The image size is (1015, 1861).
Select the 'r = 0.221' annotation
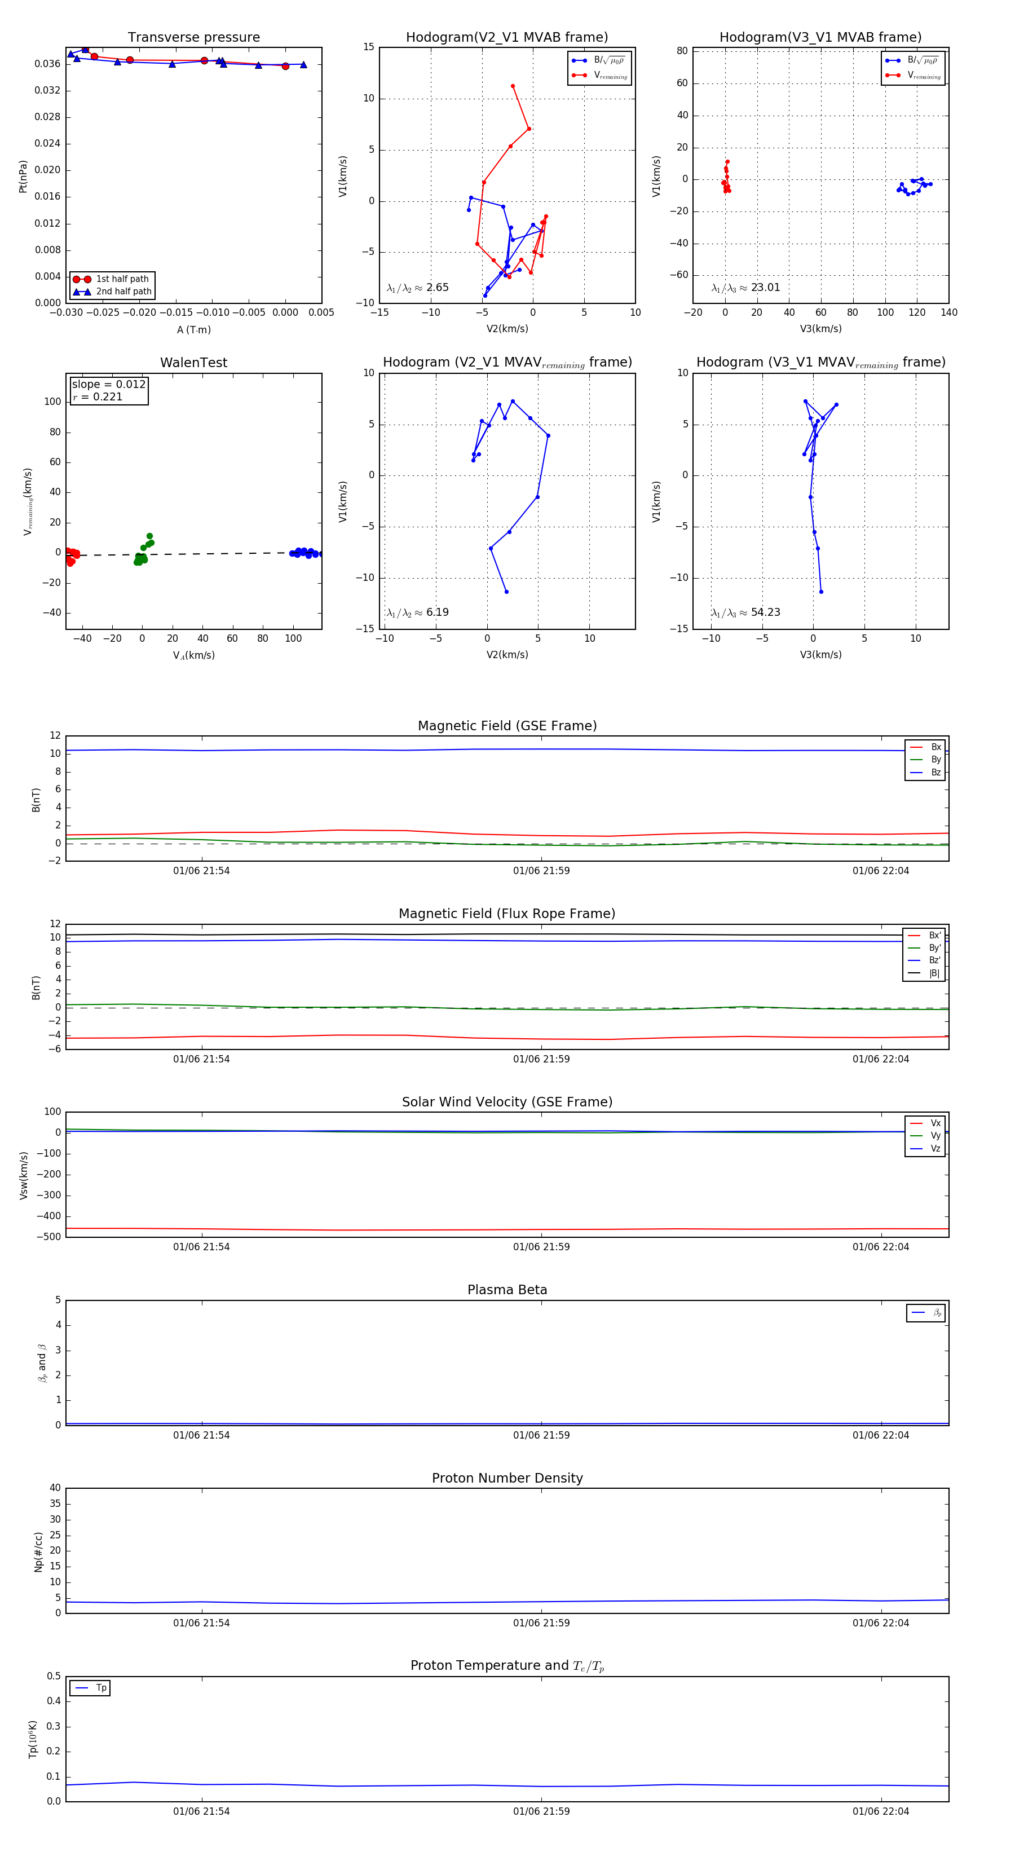point(98,398)
